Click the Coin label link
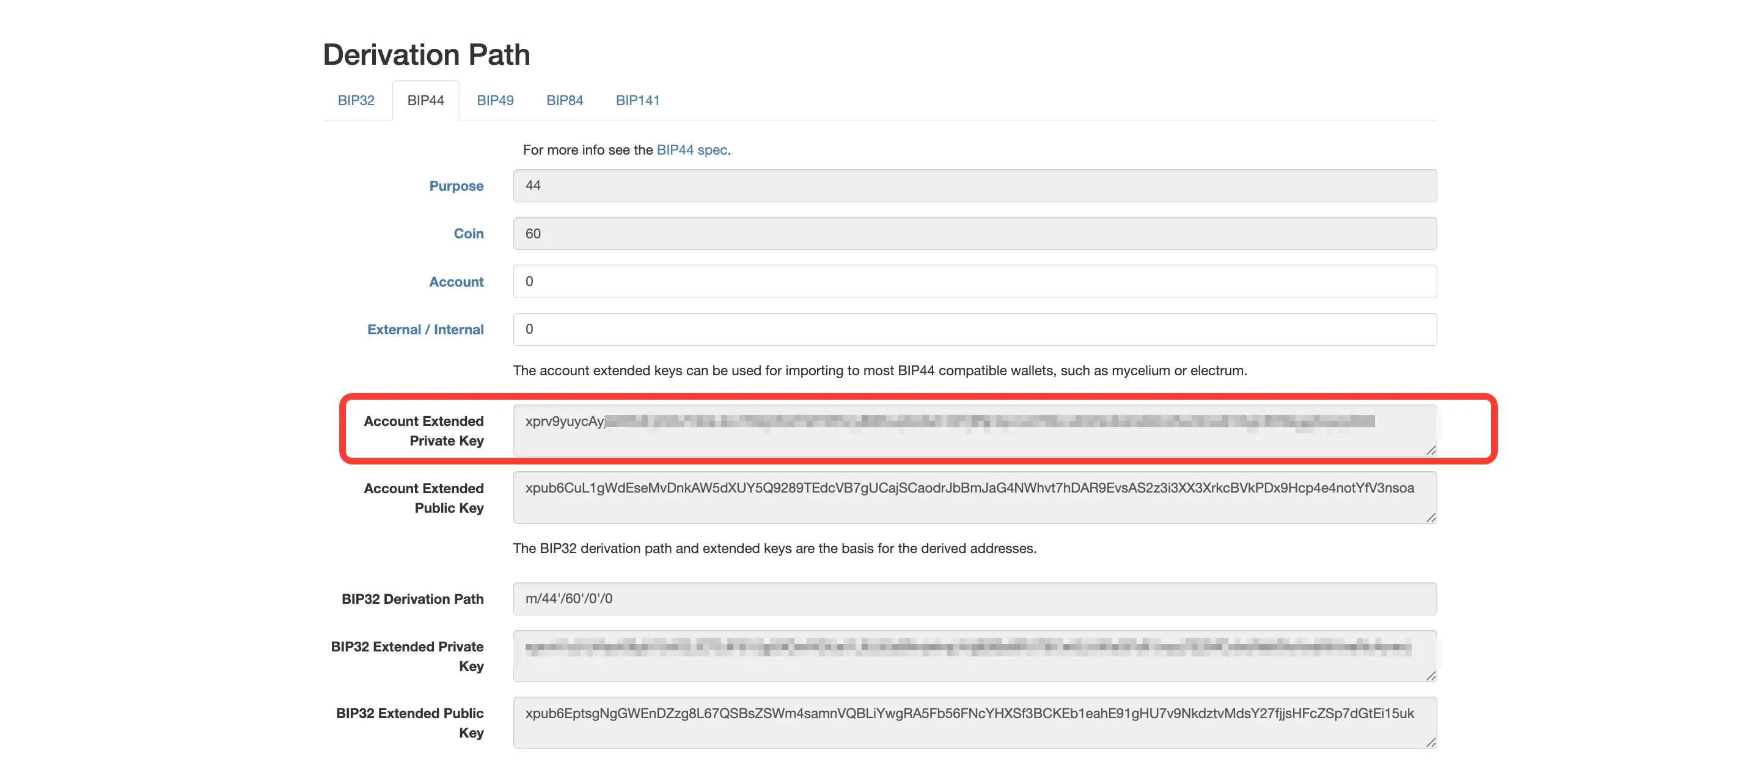 point(468,233)
